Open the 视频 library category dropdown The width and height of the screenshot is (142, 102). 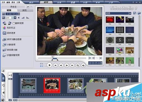click(130, 13)
